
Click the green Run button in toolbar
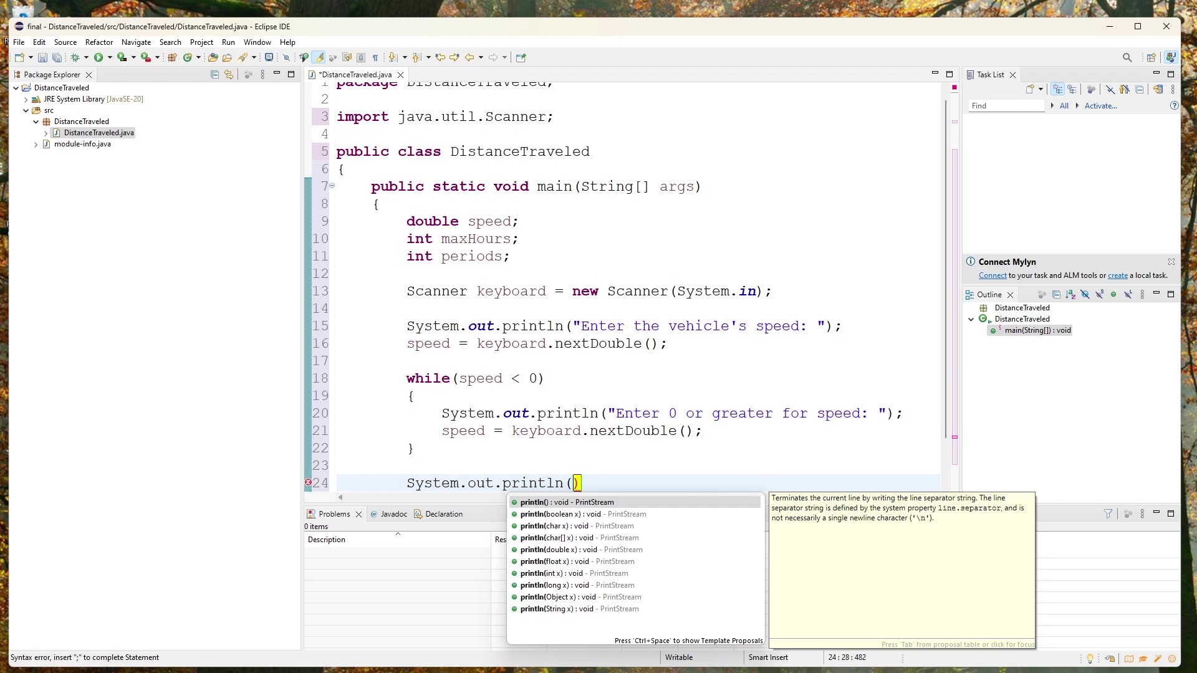pyautogui.click(x=99, y=57)
